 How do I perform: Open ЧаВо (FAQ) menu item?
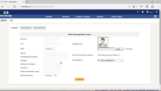[x=117, y=17]
